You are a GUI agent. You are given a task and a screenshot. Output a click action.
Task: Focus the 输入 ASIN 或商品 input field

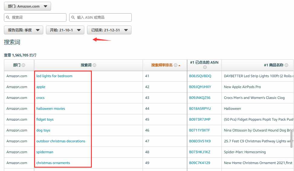(100, 17)
